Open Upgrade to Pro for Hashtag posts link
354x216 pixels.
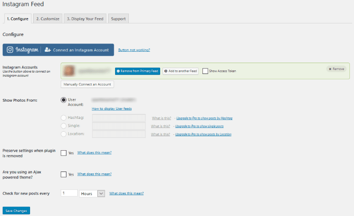[204, 118]
